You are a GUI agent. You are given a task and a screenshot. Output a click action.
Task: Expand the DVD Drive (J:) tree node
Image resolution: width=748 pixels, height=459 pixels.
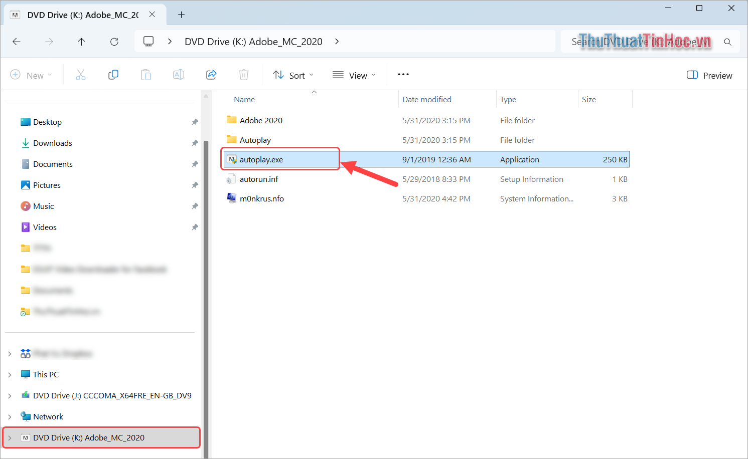pos(10,395)
